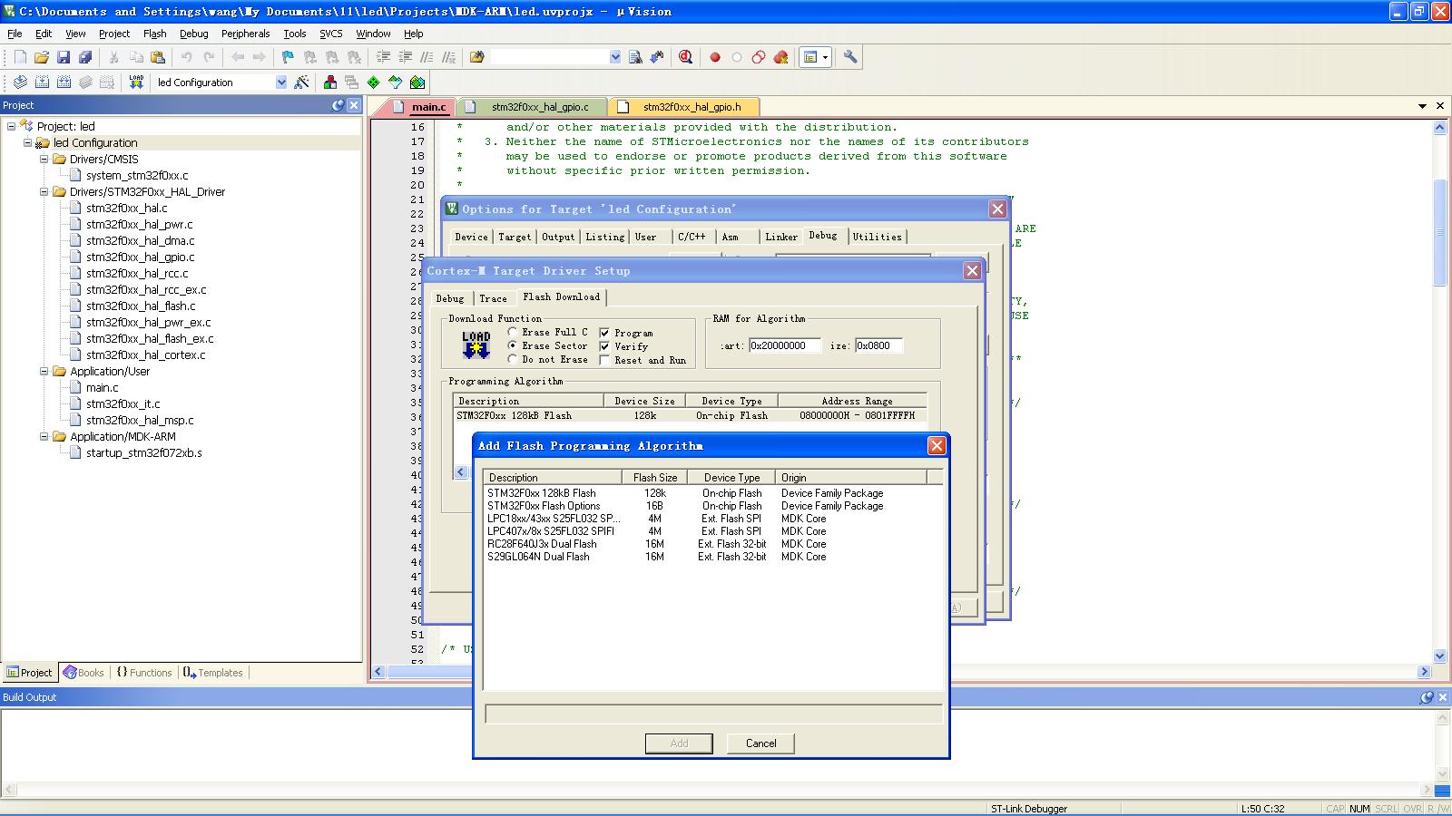1452x816 pixels.
Task: Toggle the Verify checkbox
Action: [604, 346]
